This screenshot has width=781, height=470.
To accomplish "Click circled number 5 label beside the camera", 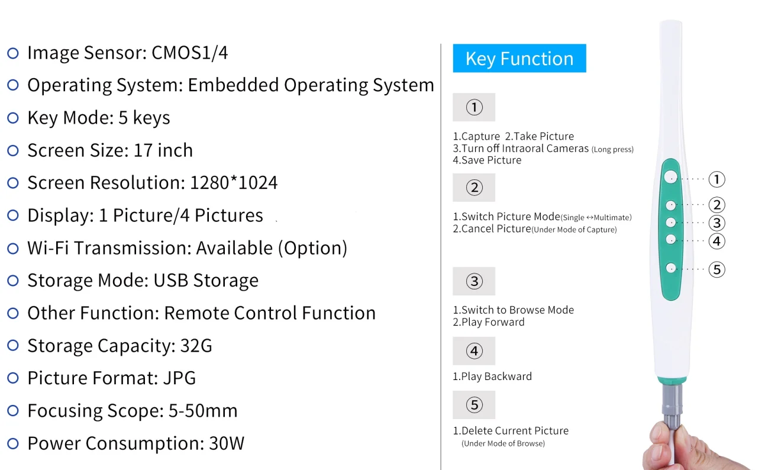I will click(717, 270).
